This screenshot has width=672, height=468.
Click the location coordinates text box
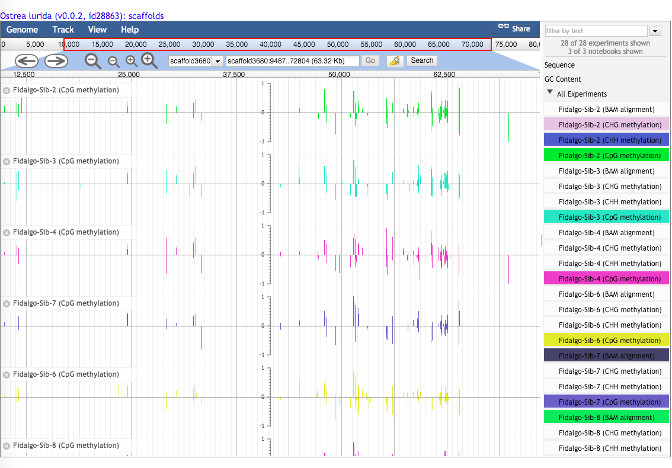[x=292, y=61]
